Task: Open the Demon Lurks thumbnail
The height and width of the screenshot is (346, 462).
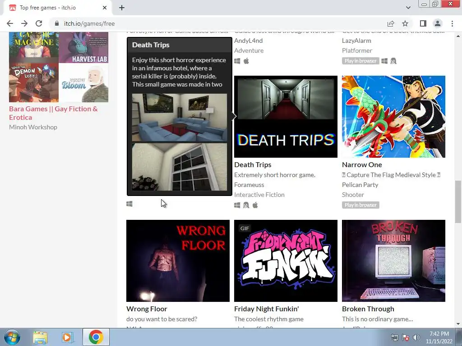Action: point(34,83)
